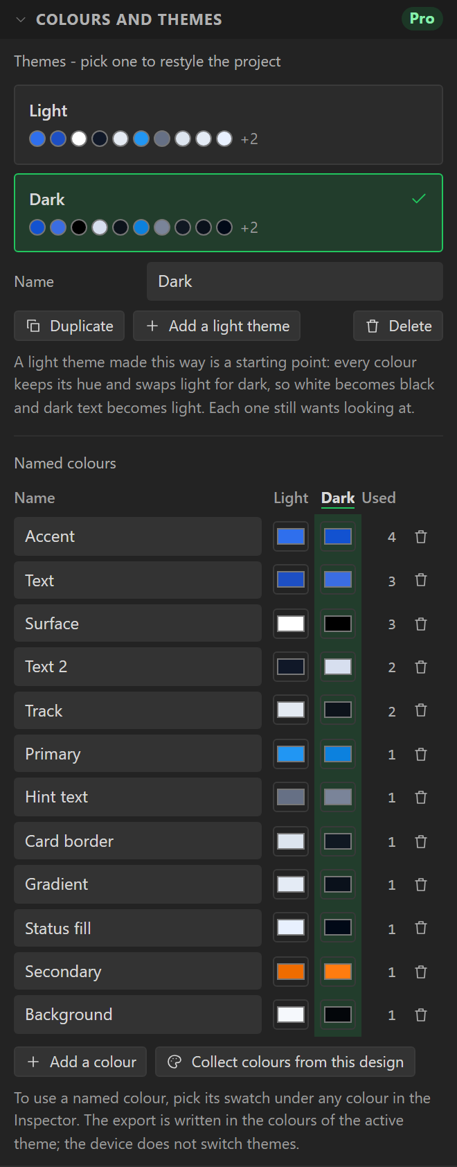457x1167 pixels.
Task: Open Secondary dark colour swatch
Action: click(338, 972)
